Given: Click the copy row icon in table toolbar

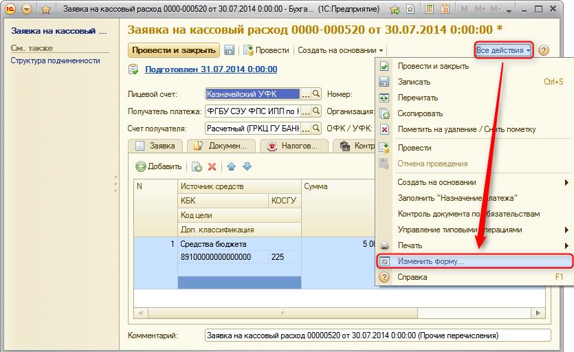Looking at the screenshot, I should (197, 166).
